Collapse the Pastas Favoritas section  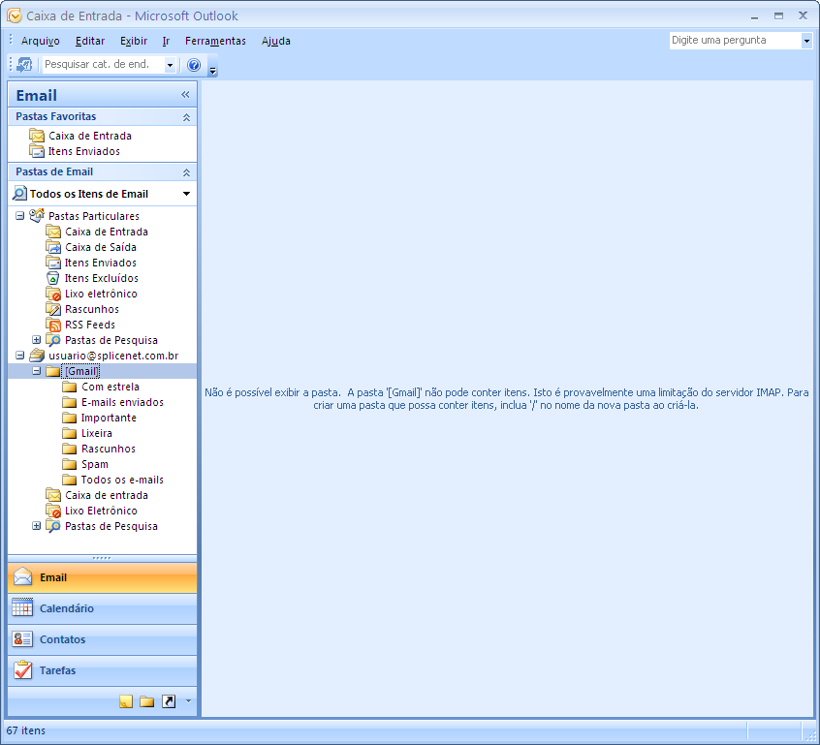point(186,117)
